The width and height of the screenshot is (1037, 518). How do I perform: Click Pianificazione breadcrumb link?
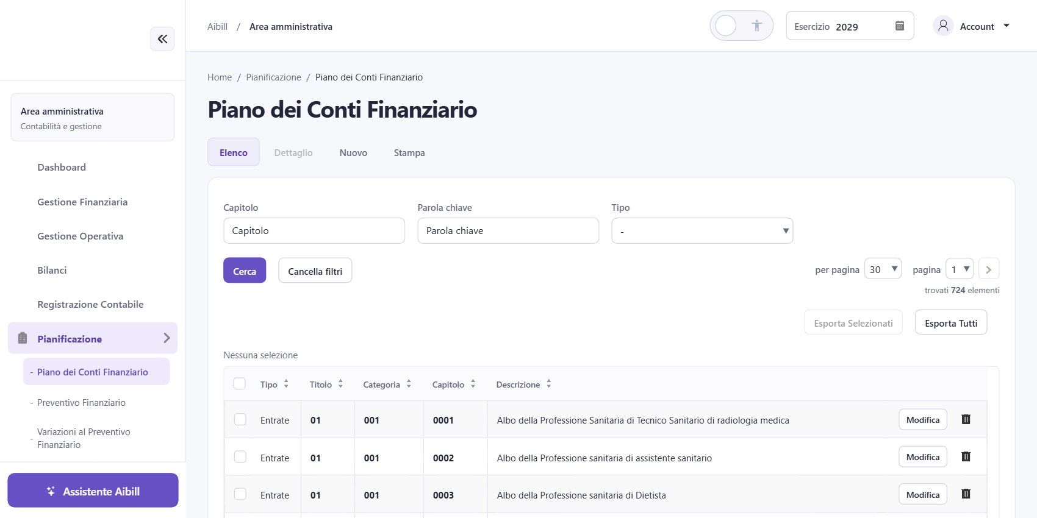tap(273, 77)
